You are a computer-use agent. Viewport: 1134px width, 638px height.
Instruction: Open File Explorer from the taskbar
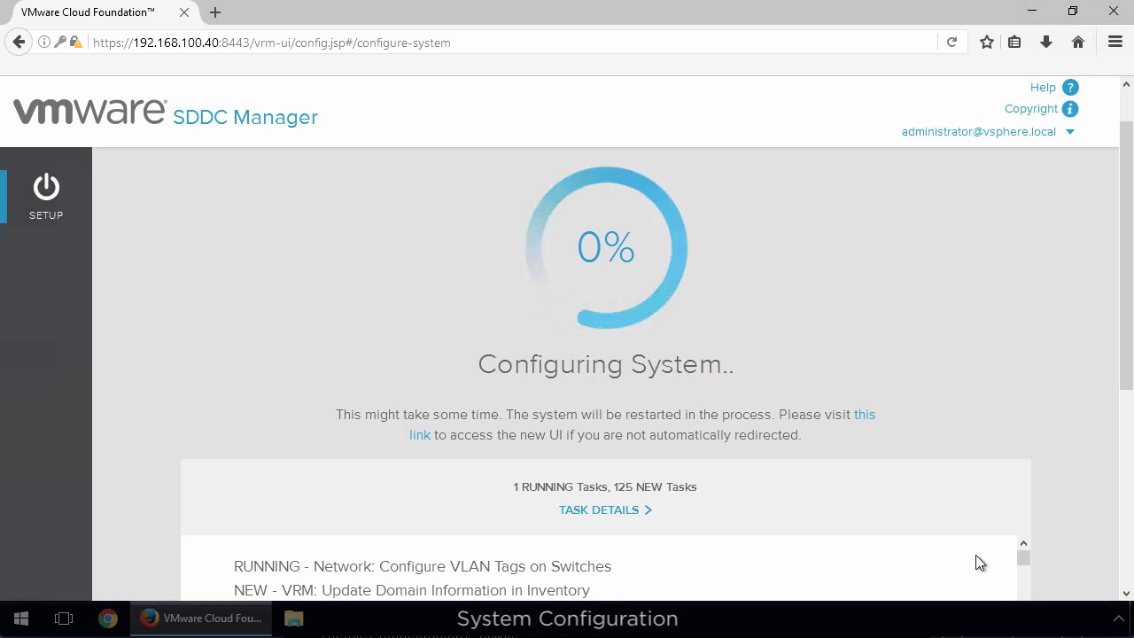coord(293,619)
